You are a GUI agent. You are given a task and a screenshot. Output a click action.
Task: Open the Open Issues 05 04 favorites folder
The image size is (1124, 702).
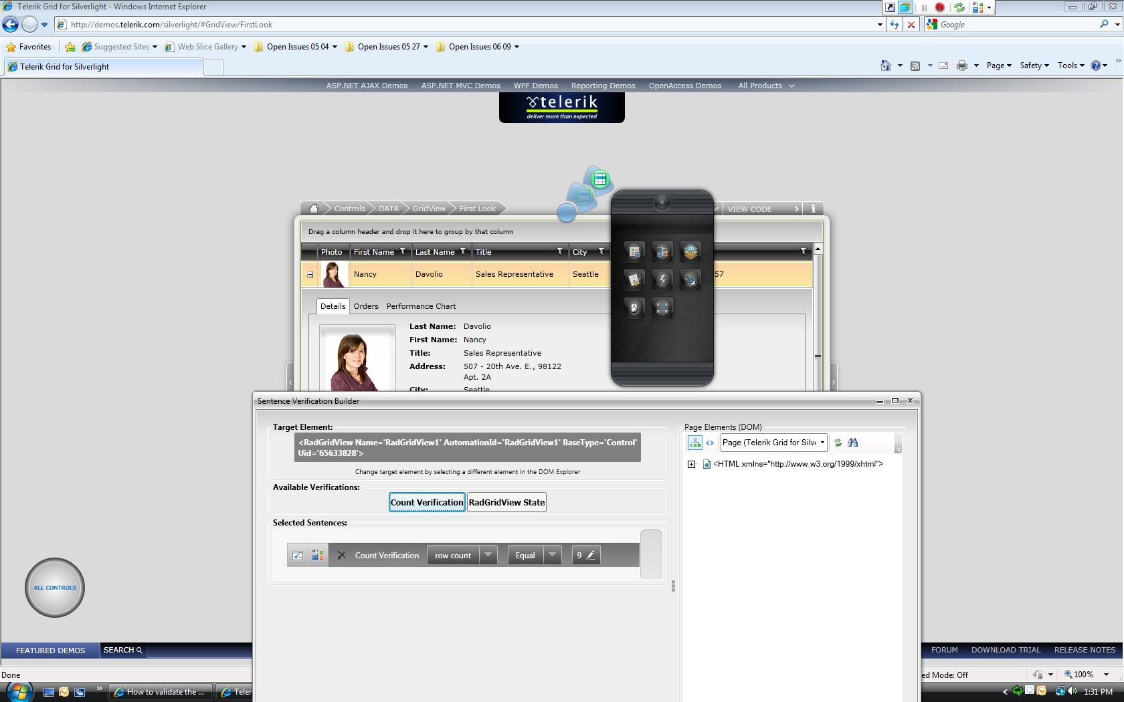[296, 47]
